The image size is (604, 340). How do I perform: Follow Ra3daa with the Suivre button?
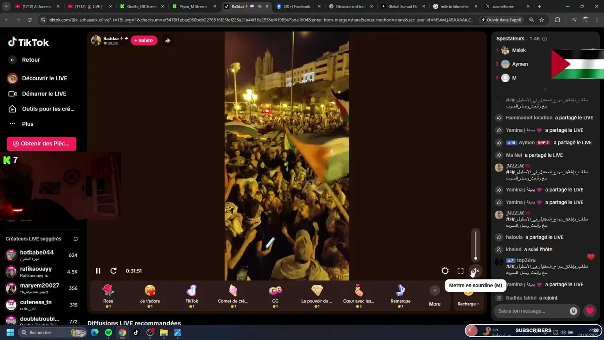coord(144,41)
